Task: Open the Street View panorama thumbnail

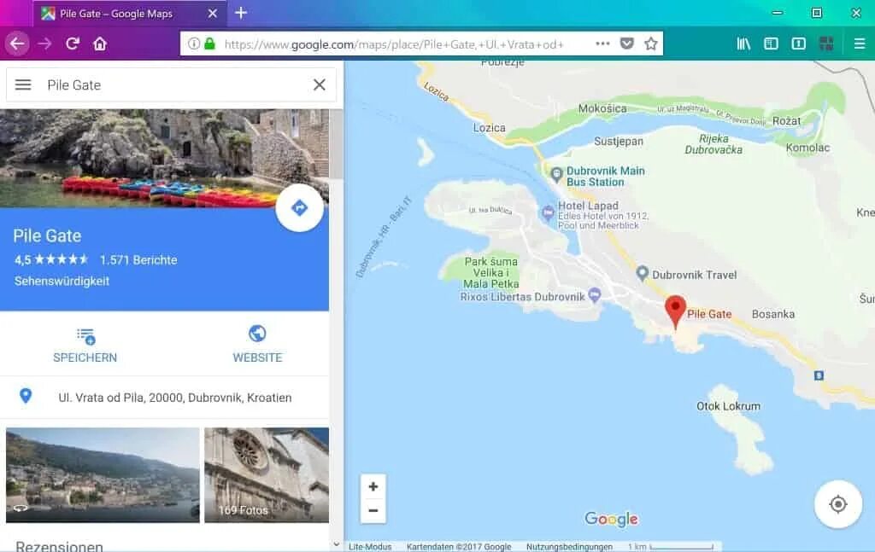Action: click(103, 475)
